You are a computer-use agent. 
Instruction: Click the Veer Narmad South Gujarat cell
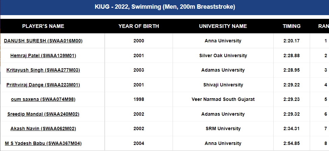coord(223,99)
